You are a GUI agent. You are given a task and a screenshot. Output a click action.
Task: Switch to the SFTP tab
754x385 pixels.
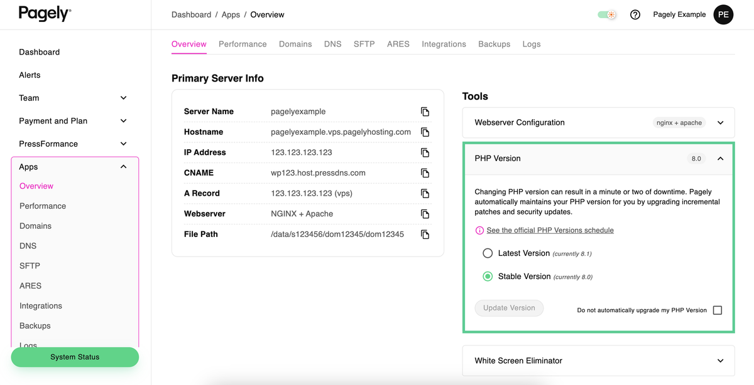coord(364,44)
